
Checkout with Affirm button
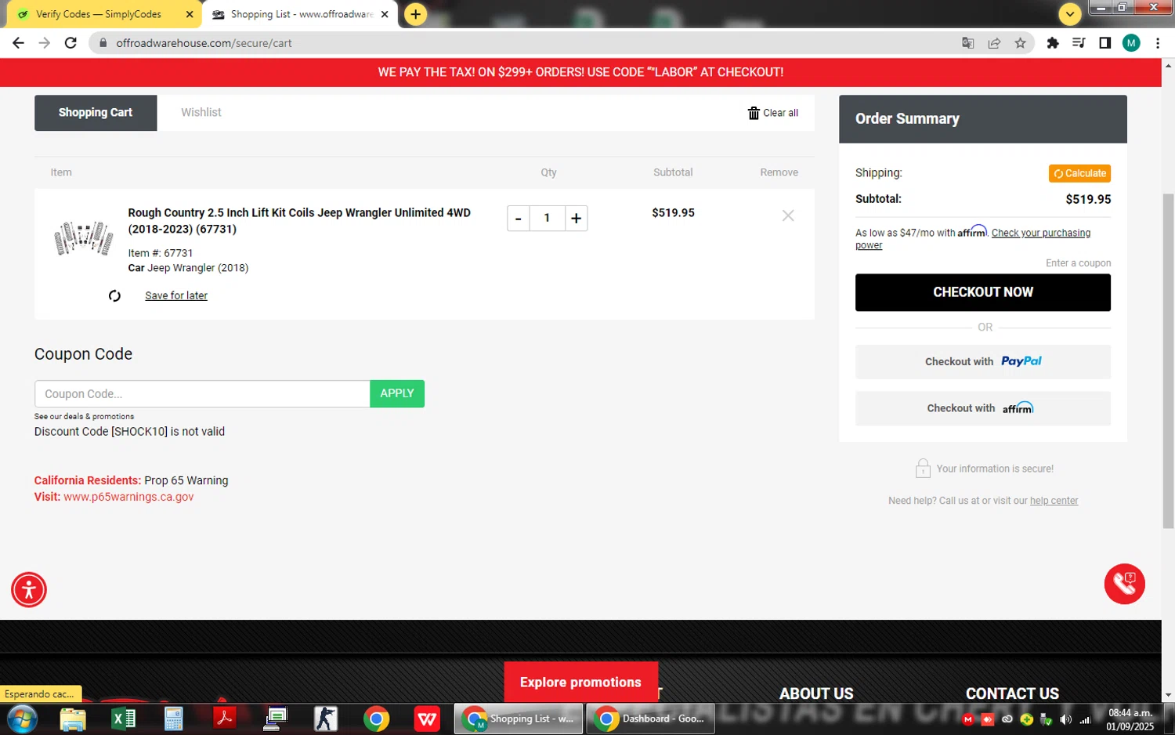[982, 408]
